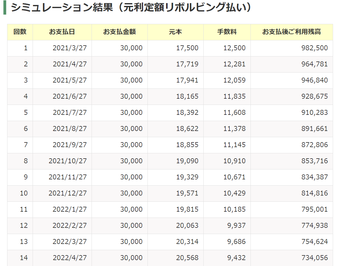Click remaining balance 946,840
Viewport: 343px width, 266px height.
point(315,80)
